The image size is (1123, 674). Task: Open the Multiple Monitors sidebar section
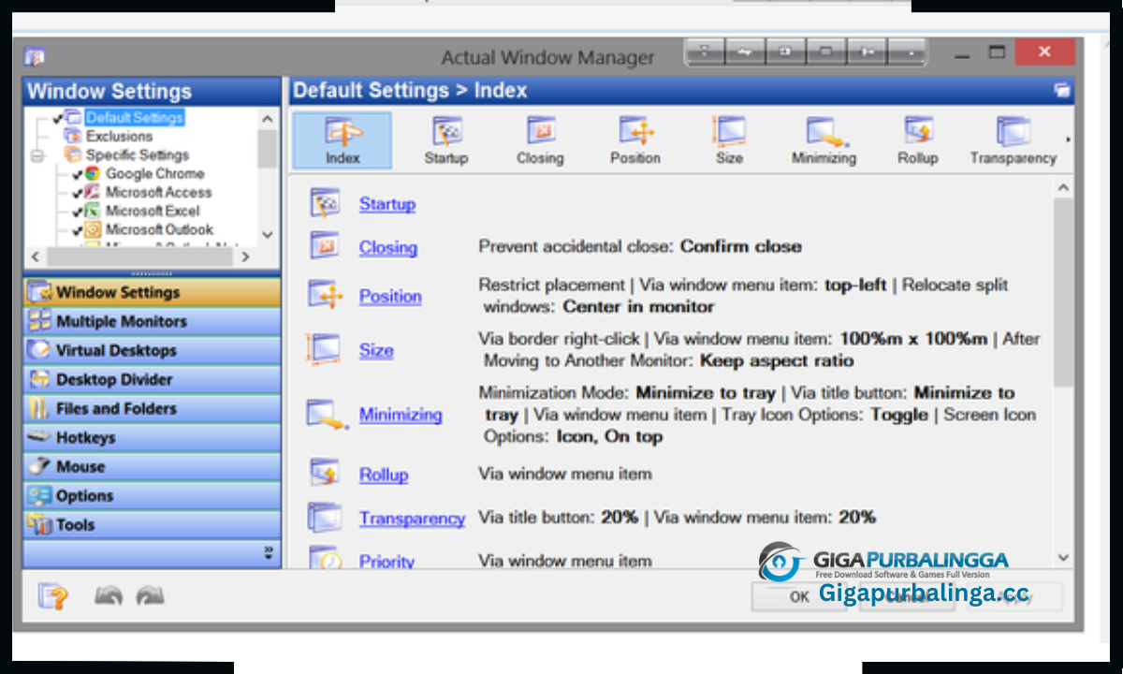(x=152, y=321)
